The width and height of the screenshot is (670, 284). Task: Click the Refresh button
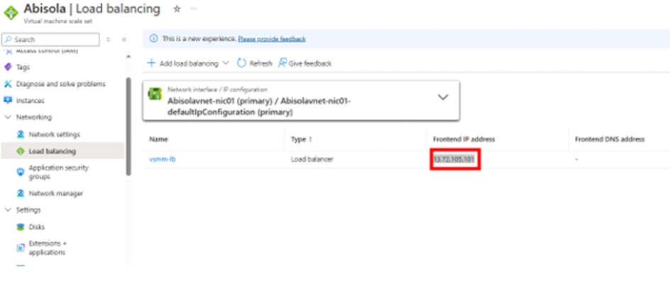tap(254, 63)
